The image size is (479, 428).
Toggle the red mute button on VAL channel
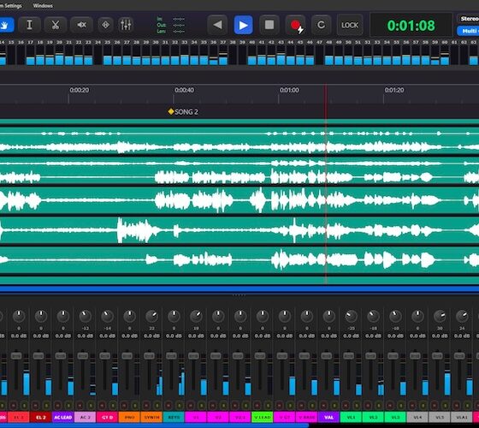click(x=323, y=406)
